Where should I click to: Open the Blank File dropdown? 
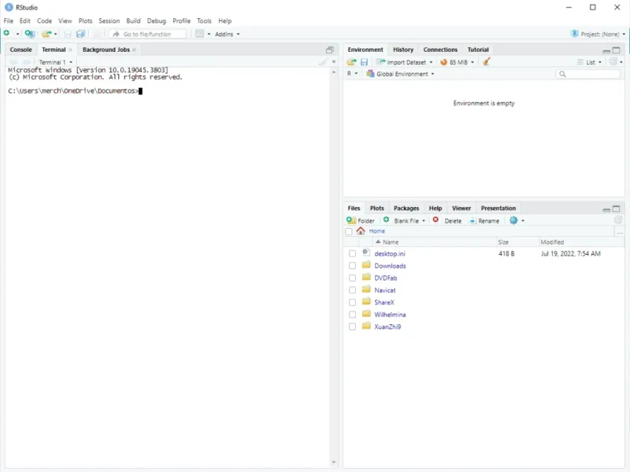(404, 220)
